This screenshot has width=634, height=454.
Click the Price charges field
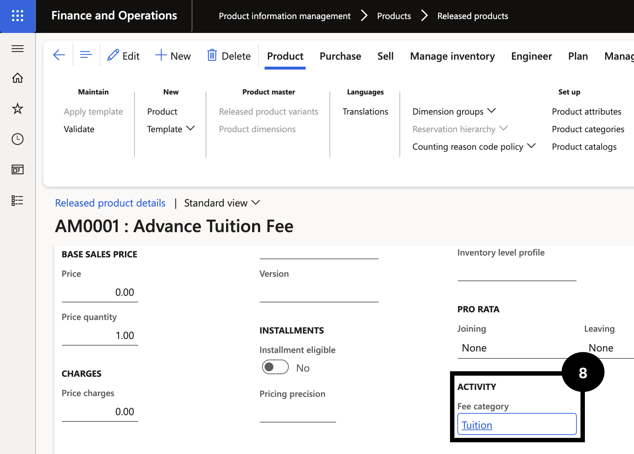(100, 412)
